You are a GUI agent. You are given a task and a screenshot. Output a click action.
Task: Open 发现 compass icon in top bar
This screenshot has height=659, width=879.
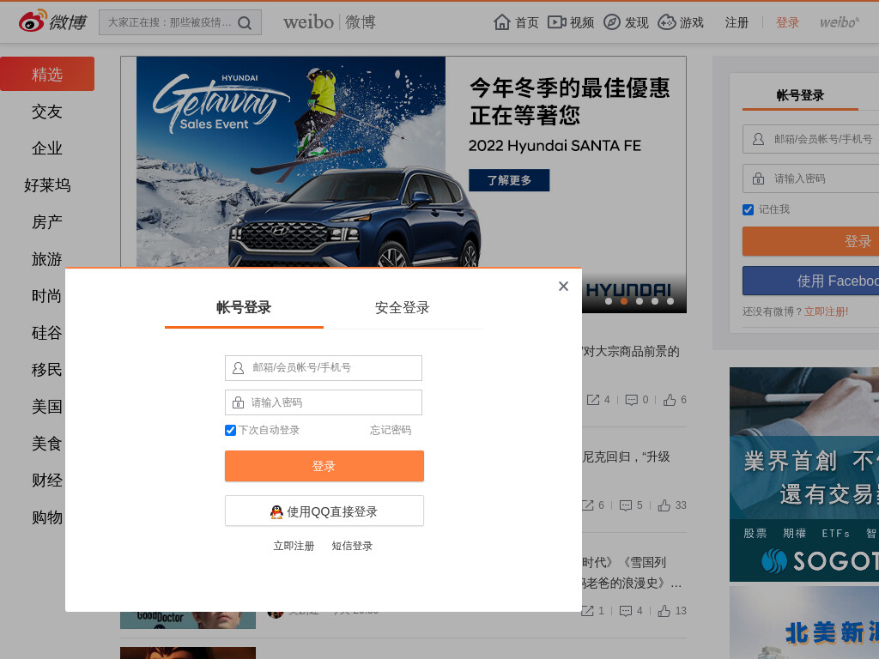611,22
